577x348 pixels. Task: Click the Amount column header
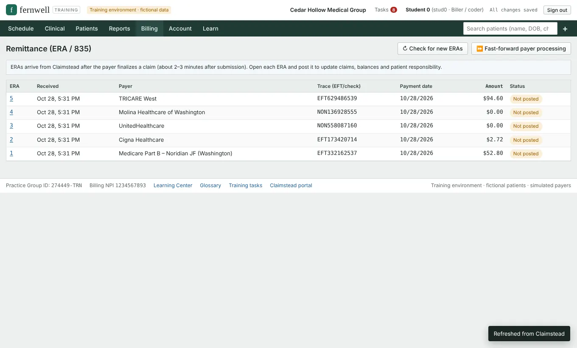[x=494, y=86]
